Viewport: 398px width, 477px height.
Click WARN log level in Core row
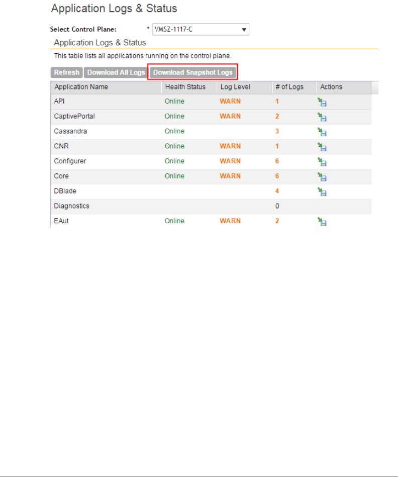230,176
